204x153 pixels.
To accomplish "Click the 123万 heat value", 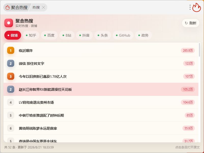I will click(189, 64).
